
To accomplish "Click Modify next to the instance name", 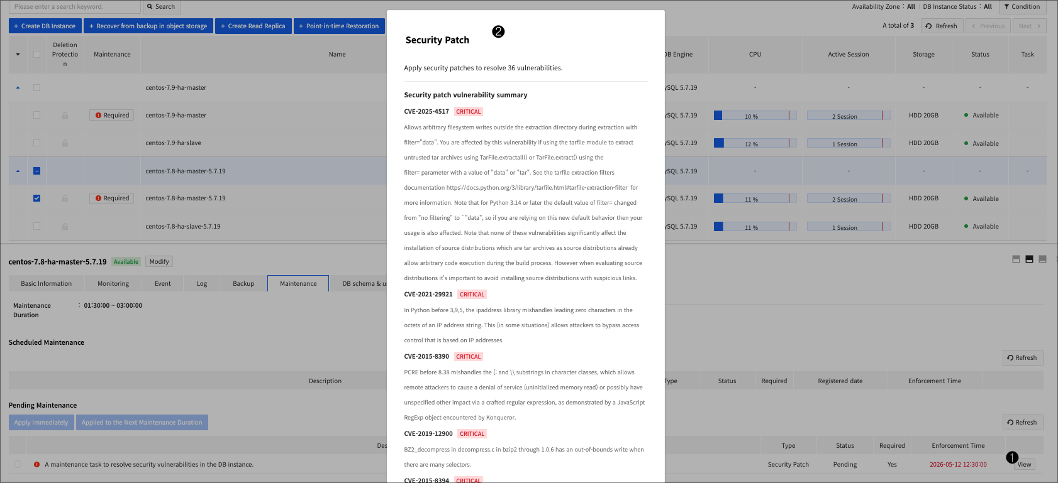I will pos(159,262).
